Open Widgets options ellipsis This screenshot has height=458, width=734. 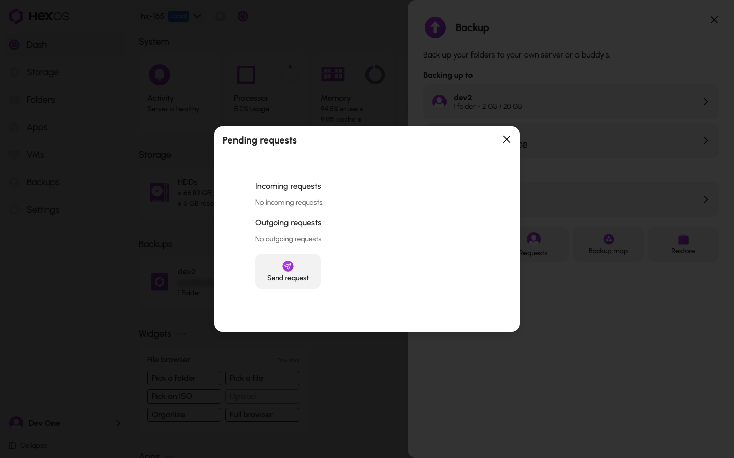pyautogui.click(x=181, y=334)
